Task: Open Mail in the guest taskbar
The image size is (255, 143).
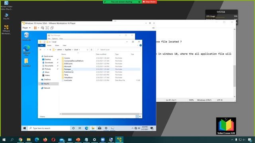Action: coord(100,128)
